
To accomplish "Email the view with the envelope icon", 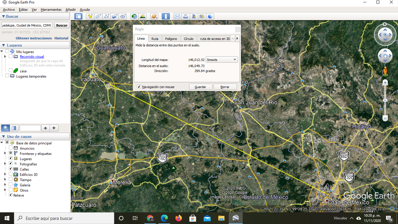I will [x=177, y=16].
